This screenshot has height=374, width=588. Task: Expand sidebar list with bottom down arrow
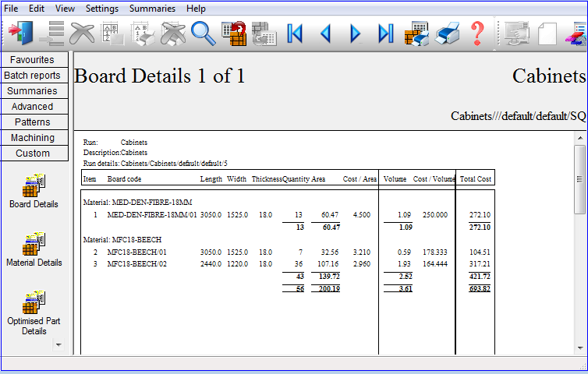point(58,344)
